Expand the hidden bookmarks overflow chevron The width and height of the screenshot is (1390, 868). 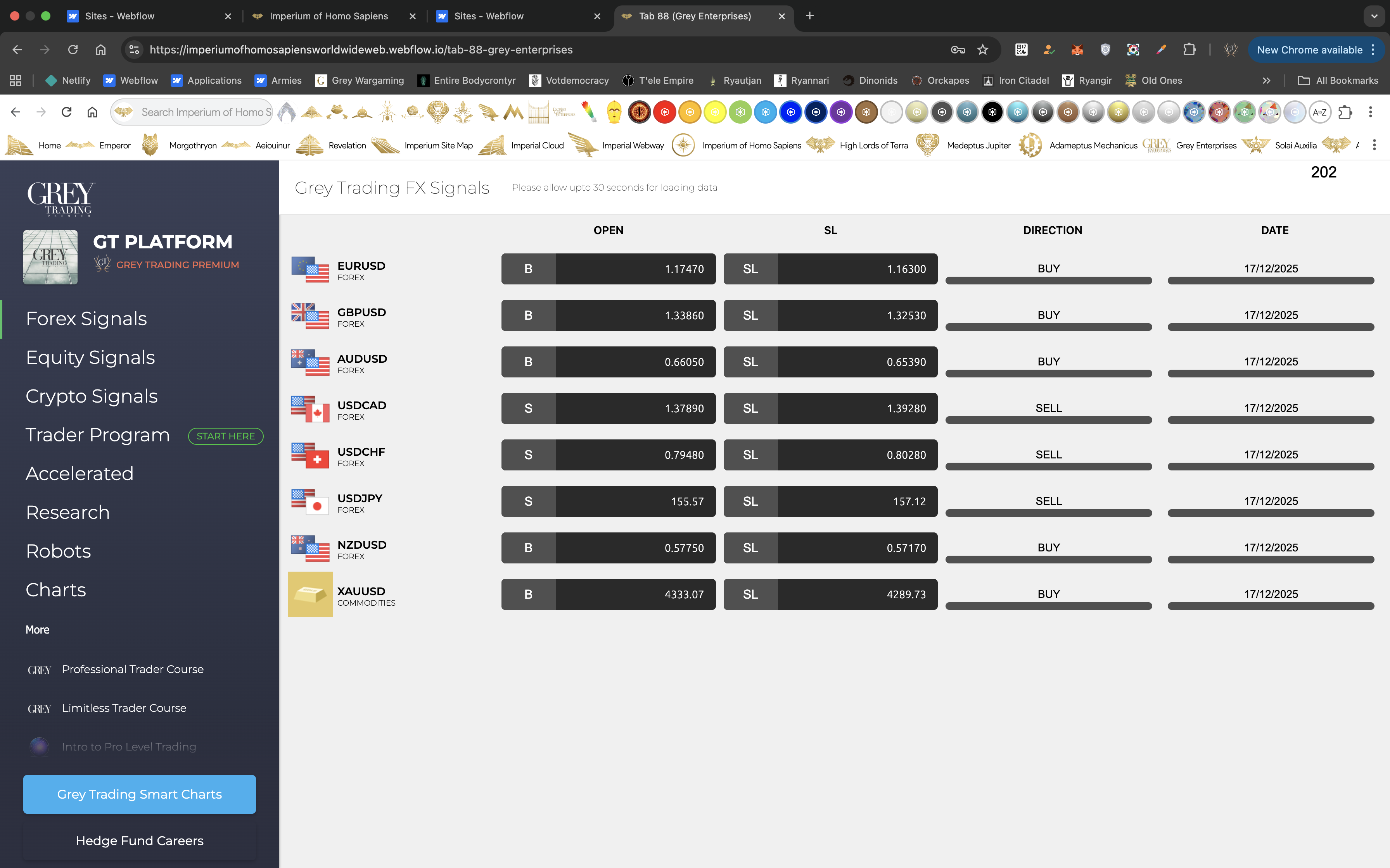pyautogui.click(x=1266, y=81)
